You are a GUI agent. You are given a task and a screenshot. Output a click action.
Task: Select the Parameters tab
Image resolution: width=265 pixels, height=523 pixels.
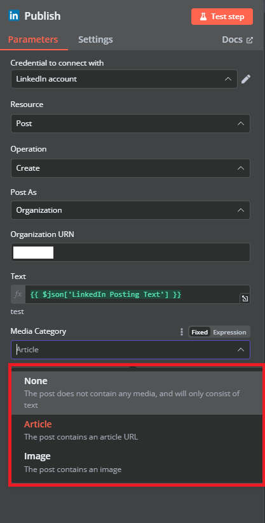(33, 39)
